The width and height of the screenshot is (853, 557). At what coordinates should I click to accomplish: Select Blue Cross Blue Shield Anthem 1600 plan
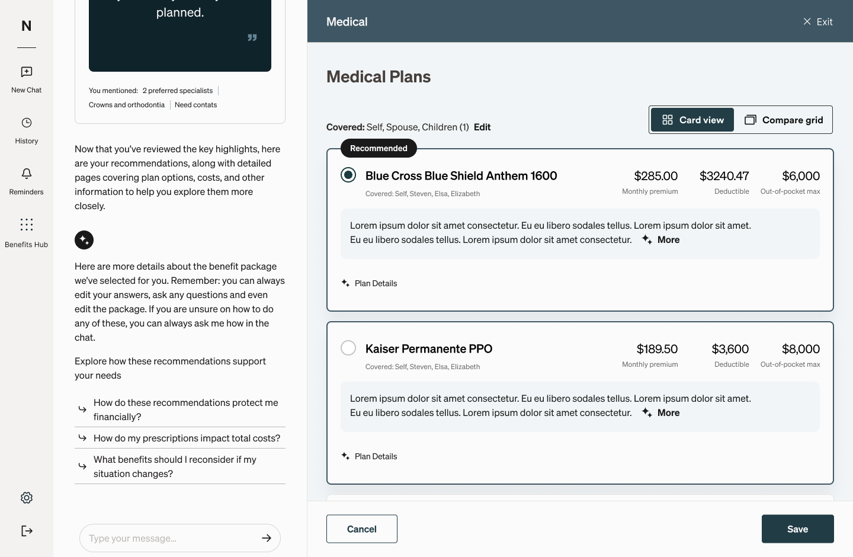click(x=348, y=175)
